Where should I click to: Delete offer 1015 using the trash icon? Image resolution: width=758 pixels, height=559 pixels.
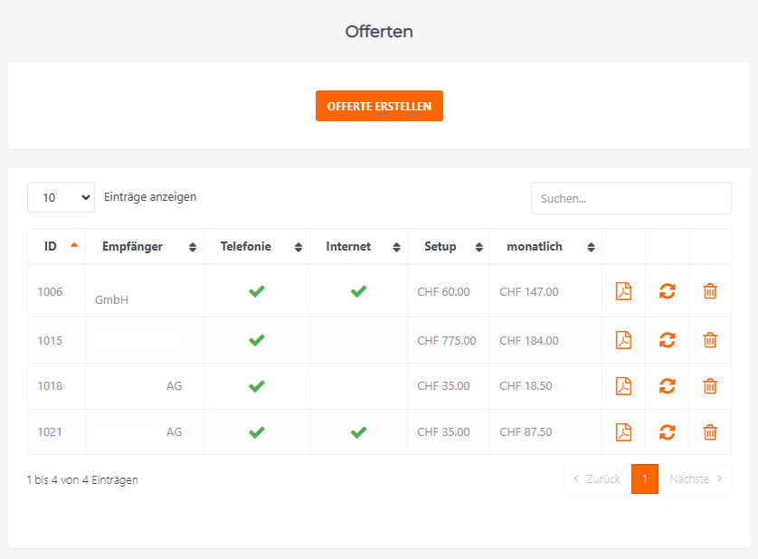click(710, 340)
